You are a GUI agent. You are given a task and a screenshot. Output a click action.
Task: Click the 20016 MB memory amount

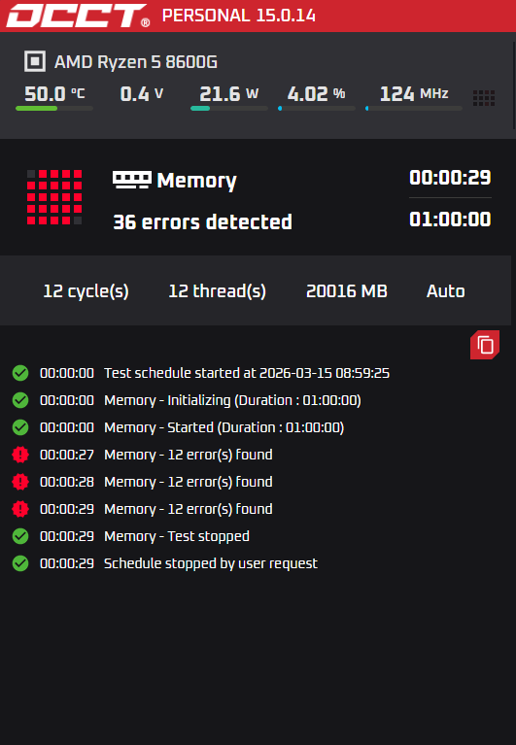tap(347, 291)
